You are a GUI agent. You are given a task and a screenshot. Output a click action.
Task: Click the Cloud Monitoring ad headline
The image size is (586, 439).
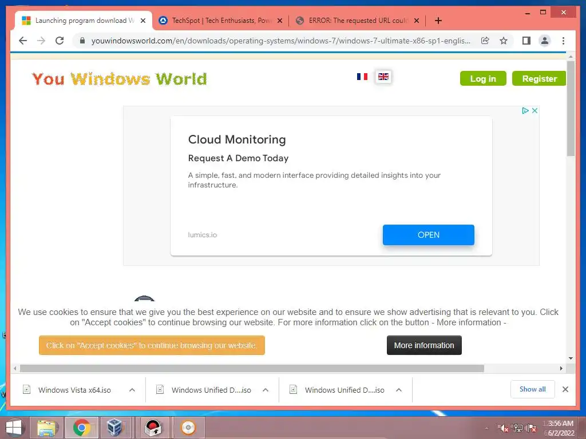pyautogui.click(x=237, y=139)
